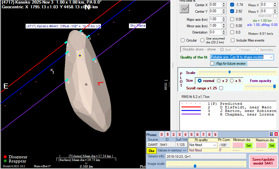Close the Phase model panel
The height and width of the screenshot is (169, 279).
pyautogui.click(x=276, y=134)
